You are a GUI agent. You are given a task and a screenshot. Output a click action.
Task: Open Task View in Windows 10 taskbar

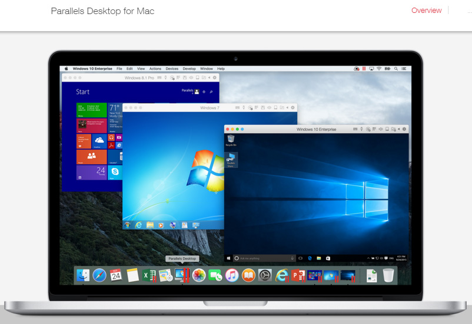(x=300, y=258)
